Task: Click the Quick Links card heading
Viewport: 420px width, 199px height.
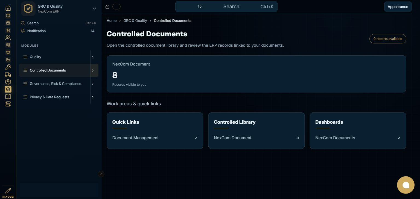Action: (x=126, y=122)
